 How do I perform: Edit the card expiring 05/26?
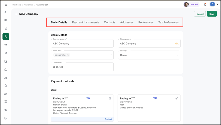110,98
